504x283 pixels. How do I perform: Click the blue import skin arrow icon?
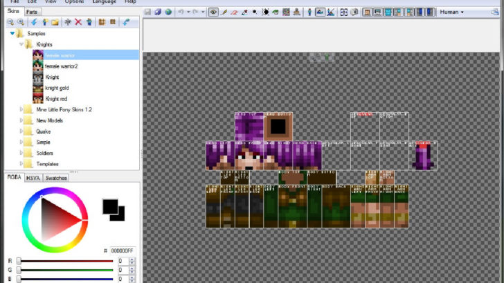[34, 22]
